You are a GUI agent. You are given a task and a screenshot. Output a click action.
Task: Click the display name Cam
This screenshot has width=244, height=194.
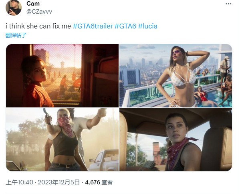pyautogui.click(x=33, y=4)
